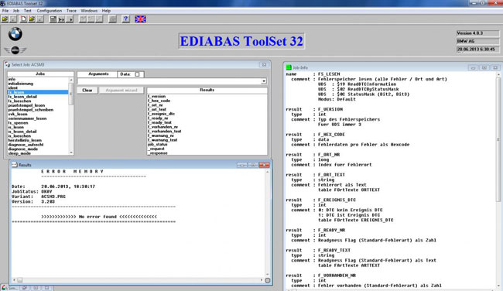Screen dimensions: 503x291
Task: Click the Clear button
Action: pos(87,90)
